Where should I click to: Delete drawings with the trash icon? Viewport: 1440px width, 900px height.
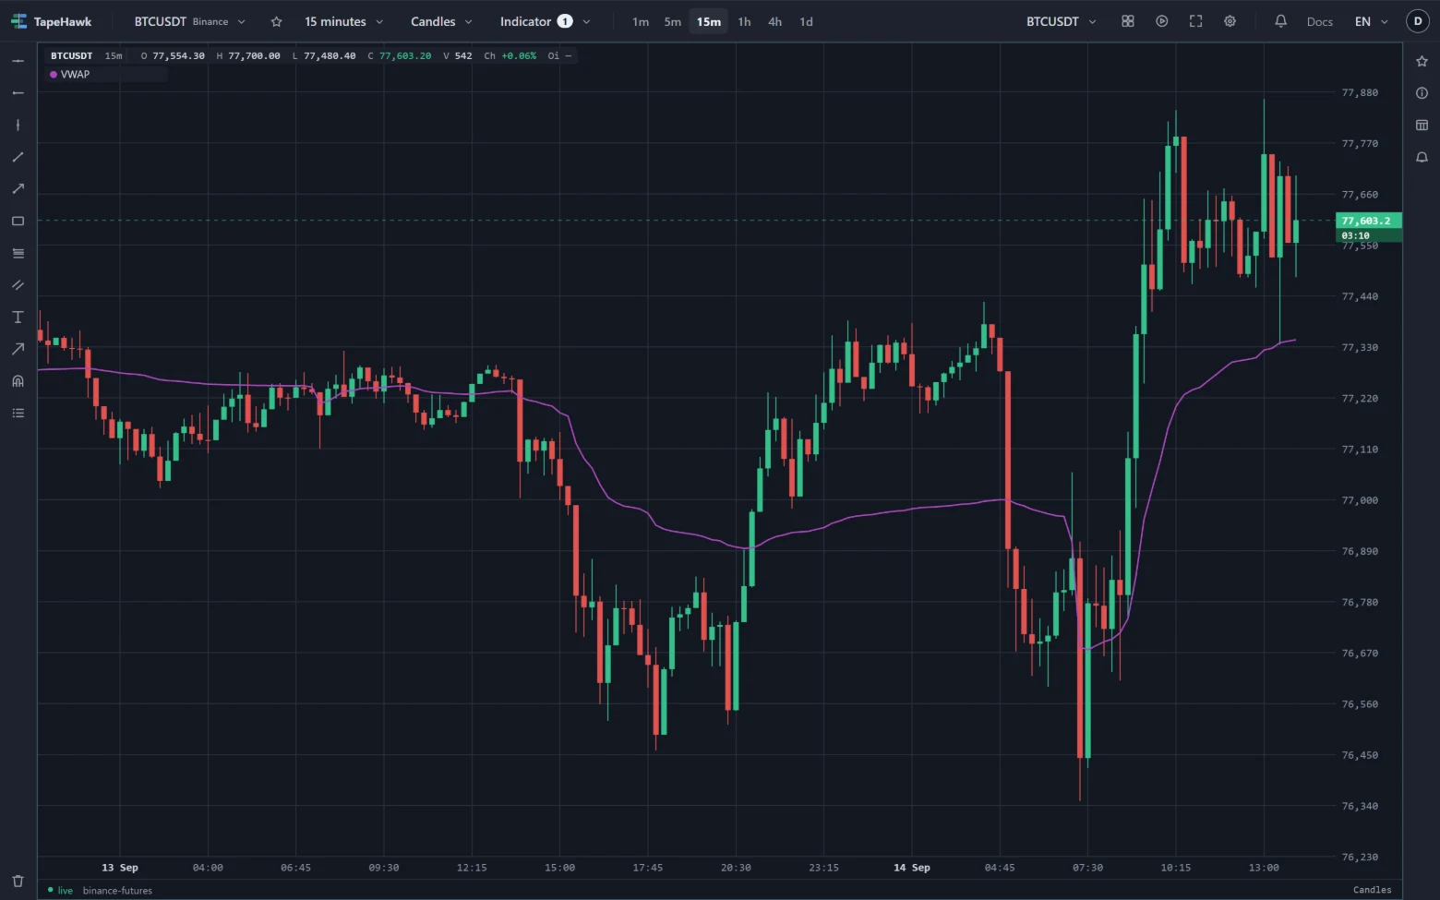(x=18, y=882)
